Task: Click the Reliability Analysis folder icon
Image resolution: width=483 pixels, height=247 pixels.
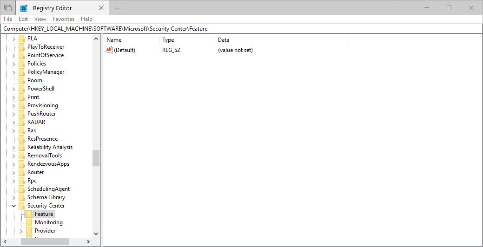Action: tap(21, 147)
